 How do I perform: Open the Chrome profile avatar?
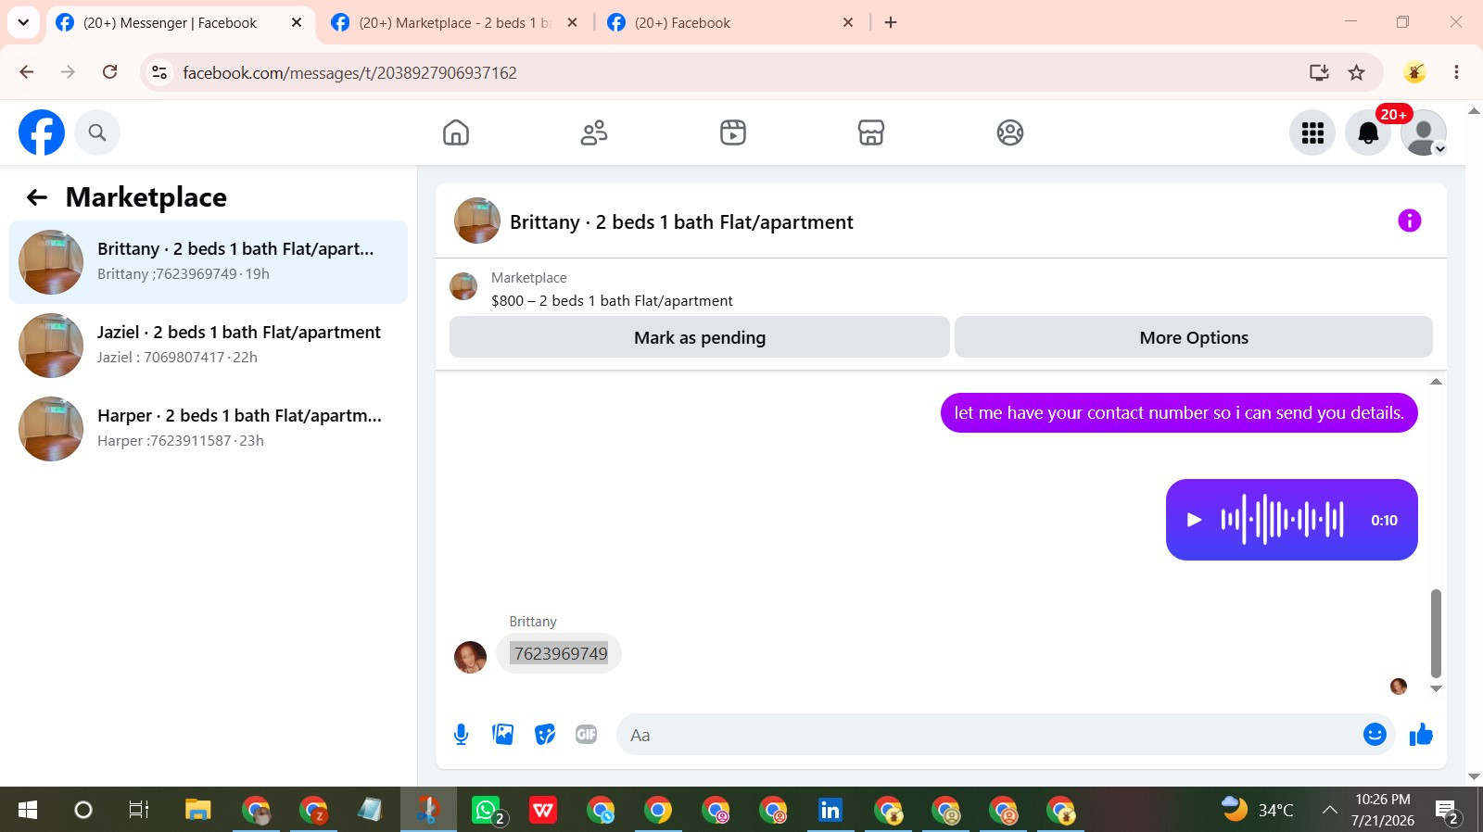tap(1414, 72)
